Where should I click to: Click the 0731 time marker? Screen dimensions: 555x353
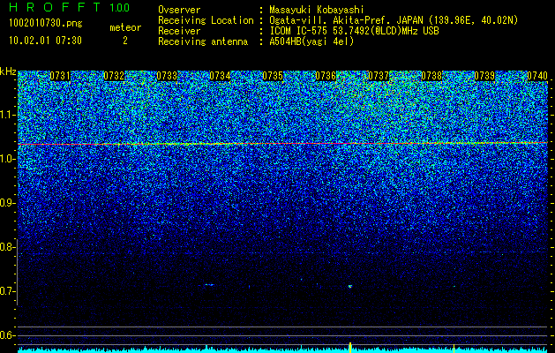pos(60,76)
